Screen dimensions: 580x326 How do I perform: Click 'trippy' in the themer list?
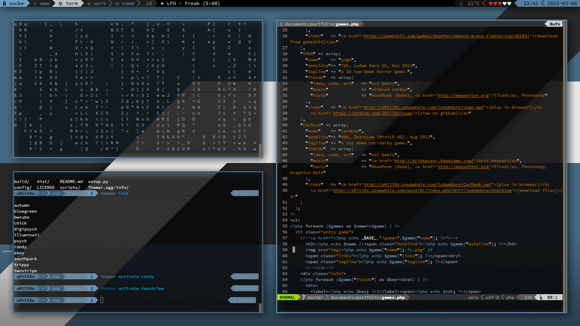22,265
